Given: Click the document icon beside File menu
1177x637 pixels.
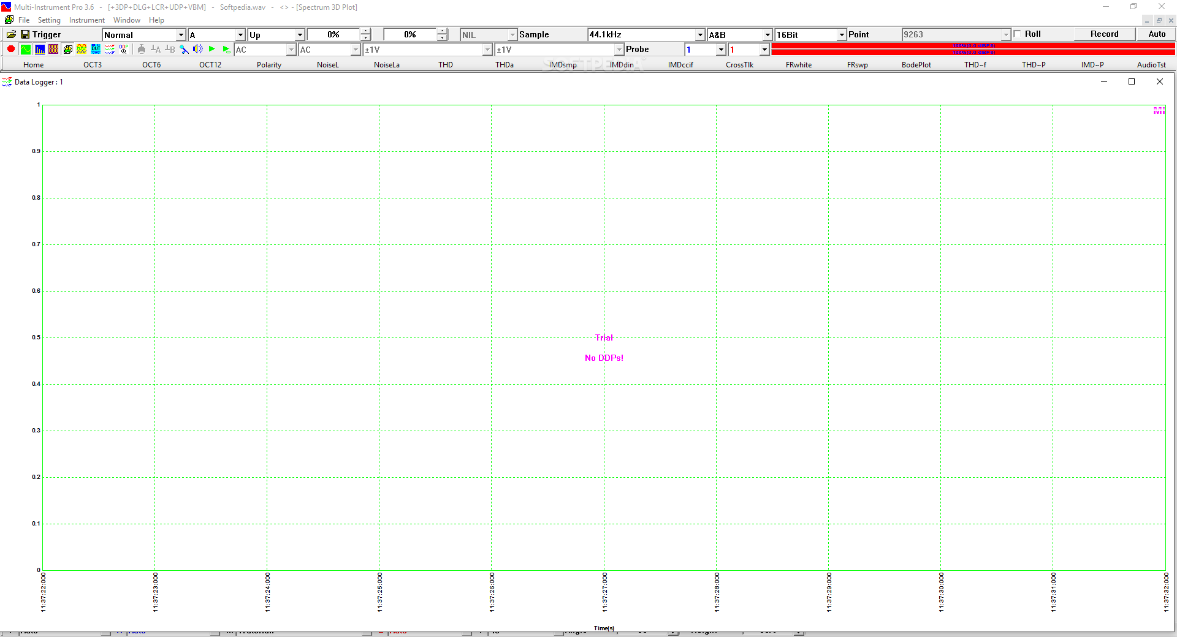Looking at the screenshot, I should [x=9, y=20].
